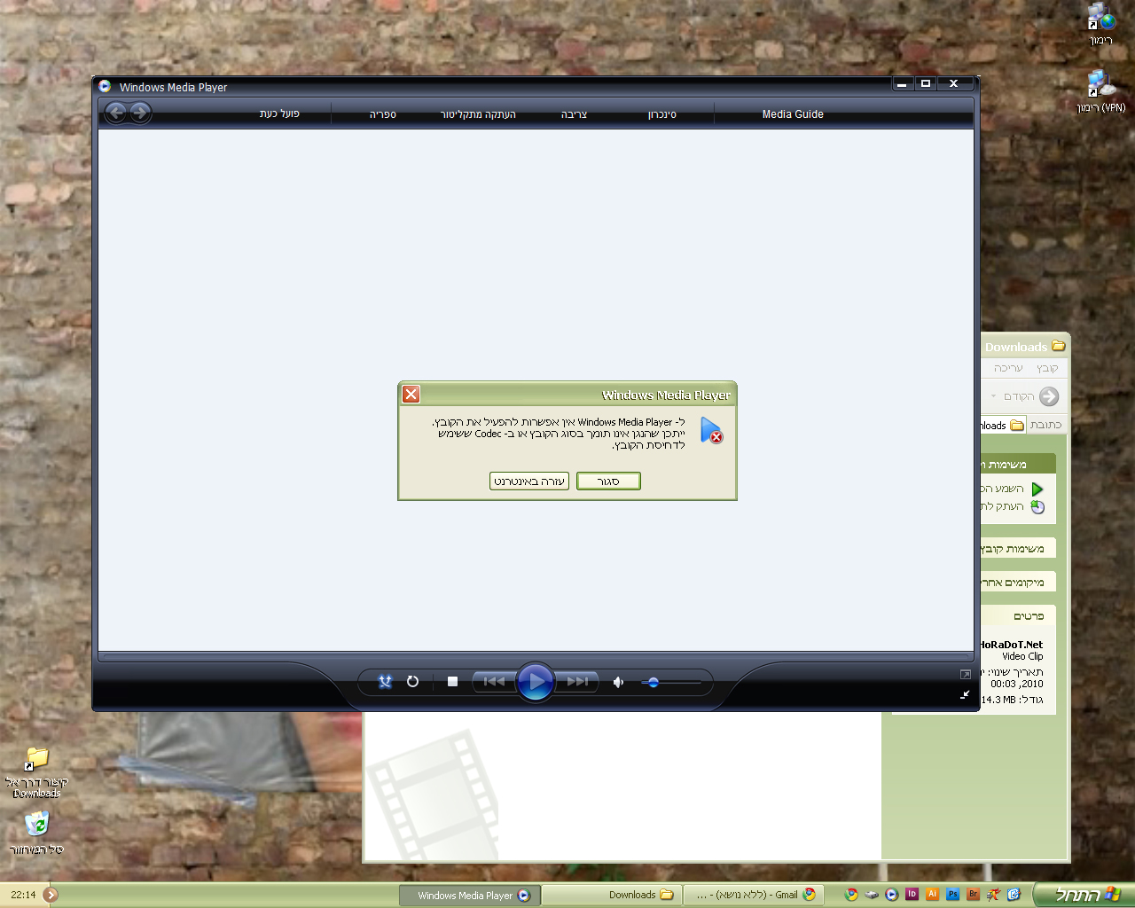
Task: Click the Media Player seek bar
Action: pos(536,657)
